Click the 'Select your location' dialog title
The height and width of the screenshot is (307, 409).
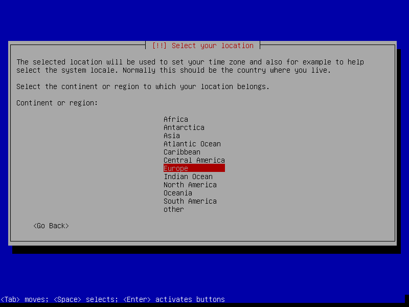tap(202, 46)
